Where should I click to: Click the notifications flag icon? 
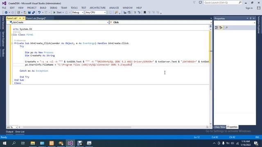coord(194,2)
